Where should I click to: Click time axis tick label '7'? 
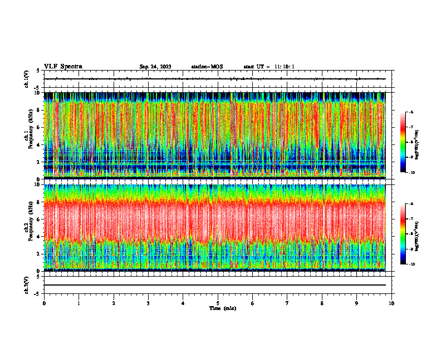pos(287,303)
